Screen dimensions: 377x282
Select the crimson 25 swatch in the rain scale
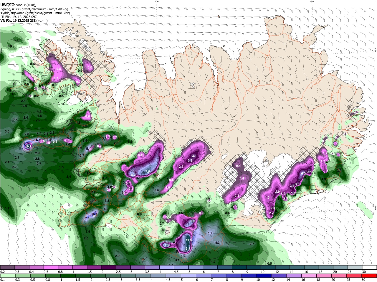click(x=355, y=276)
